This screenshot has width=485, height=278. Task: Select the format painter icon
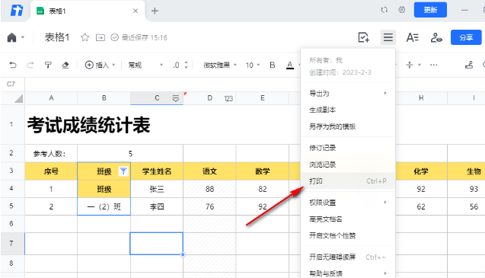[48, 65]
